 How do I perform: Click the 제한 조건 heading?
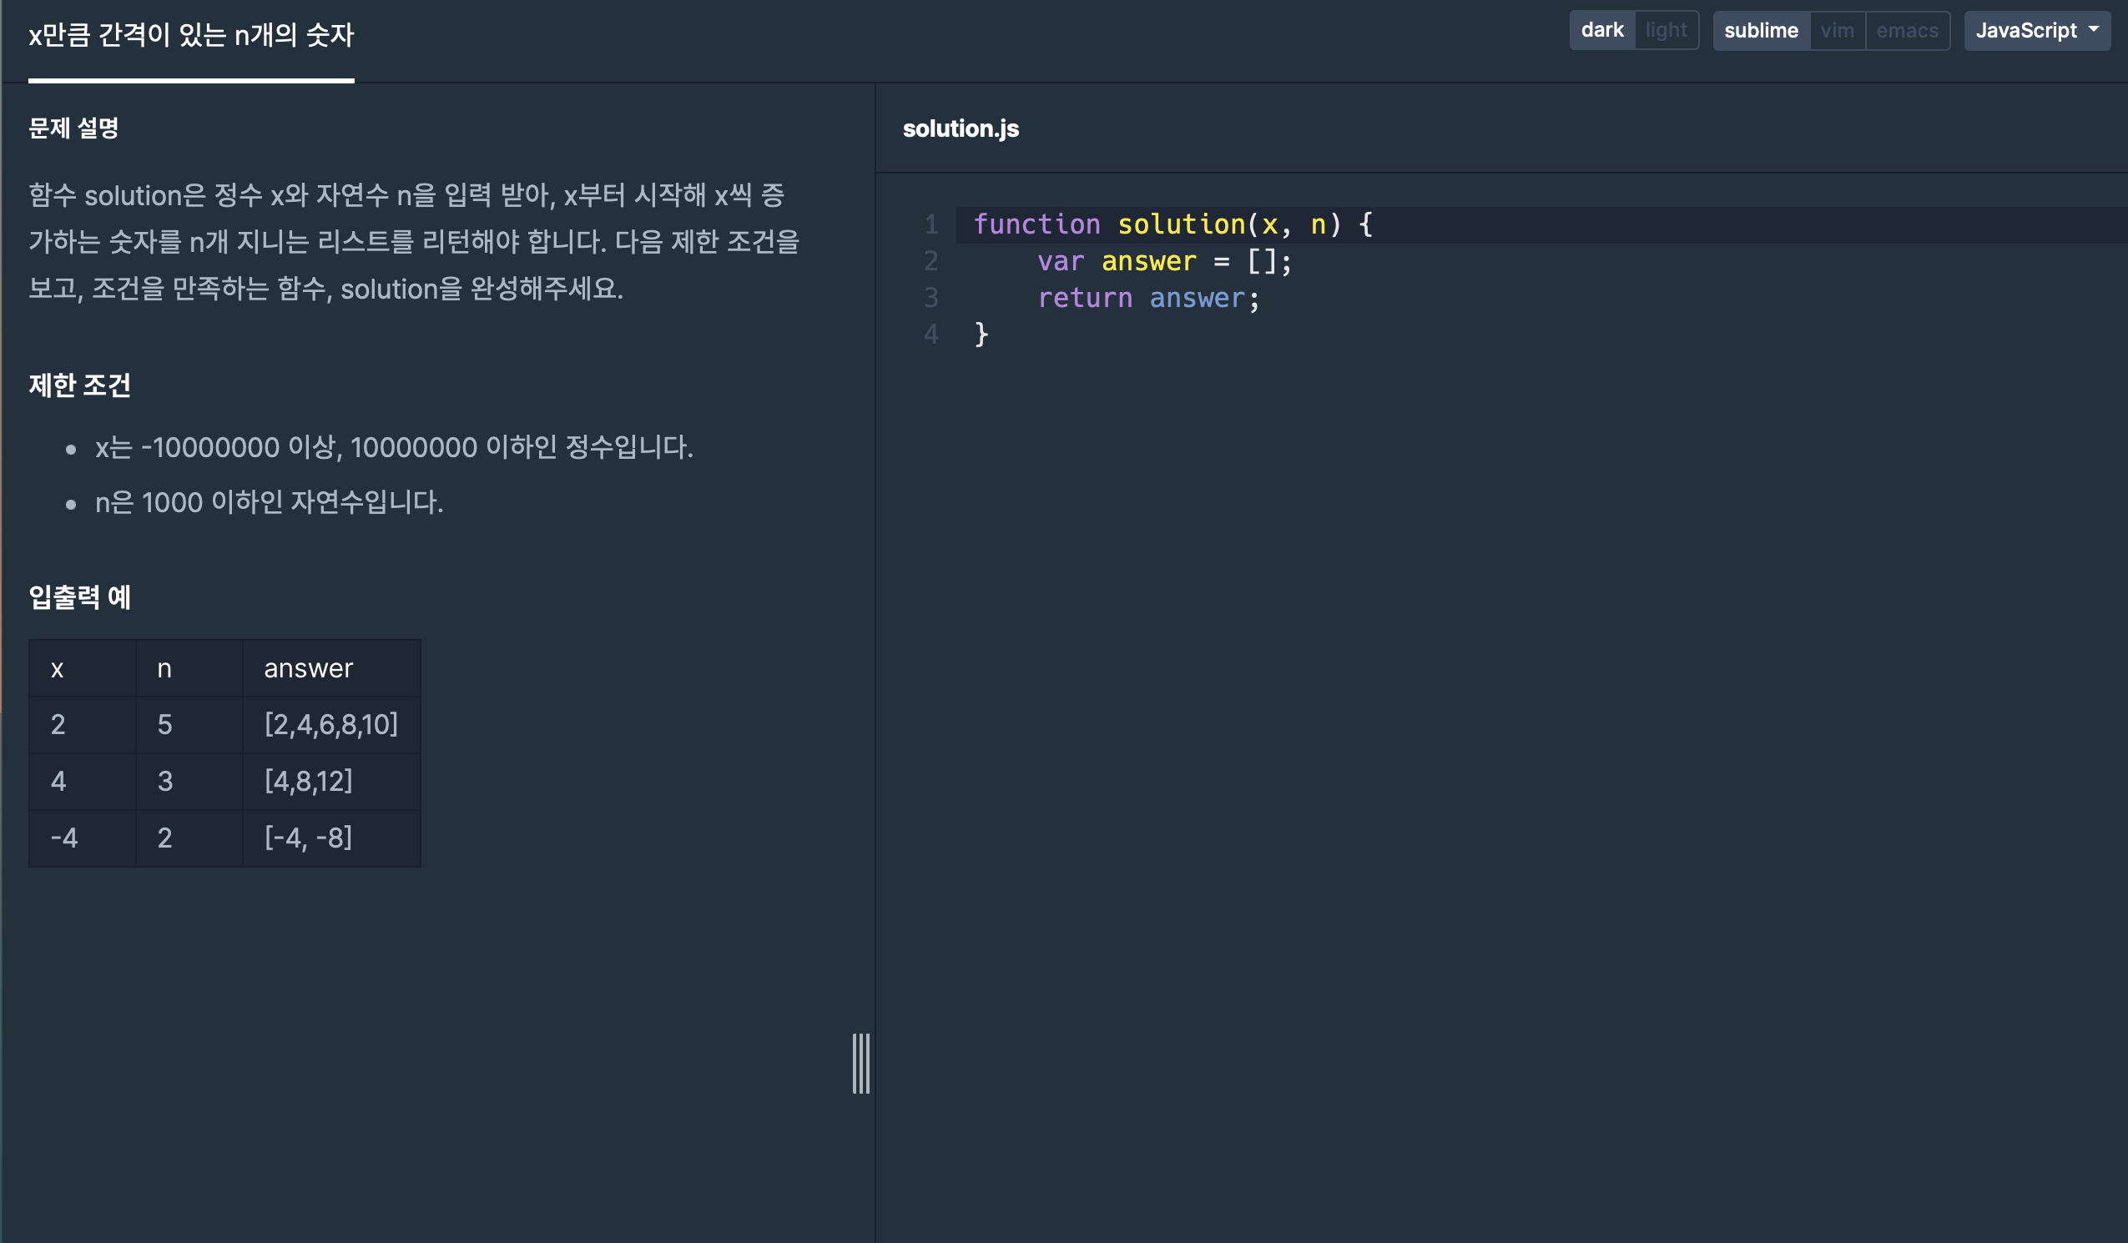(80, 386)
